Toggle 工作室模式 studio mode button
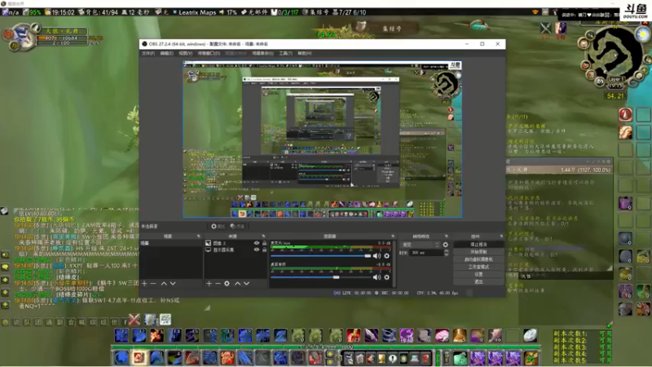The image size is (652, 367). pos(478,267)
